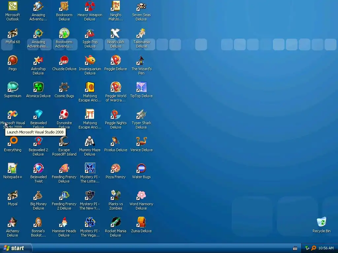Click the TipTop Deluxe icon
The image size is (338, 253).
point(141,87)
